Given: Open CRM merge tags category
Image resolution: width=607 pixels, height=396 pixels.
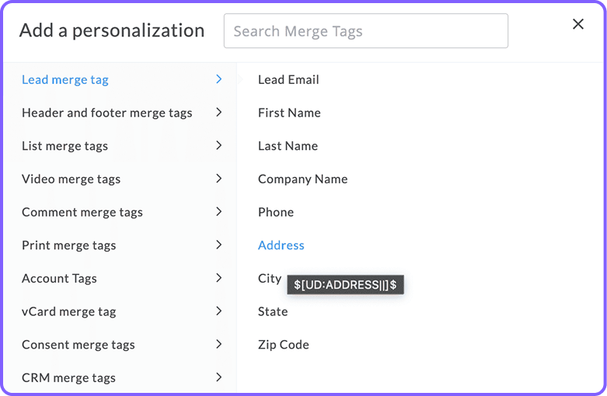Looking at the screenshot, I should tap(68, 378).
